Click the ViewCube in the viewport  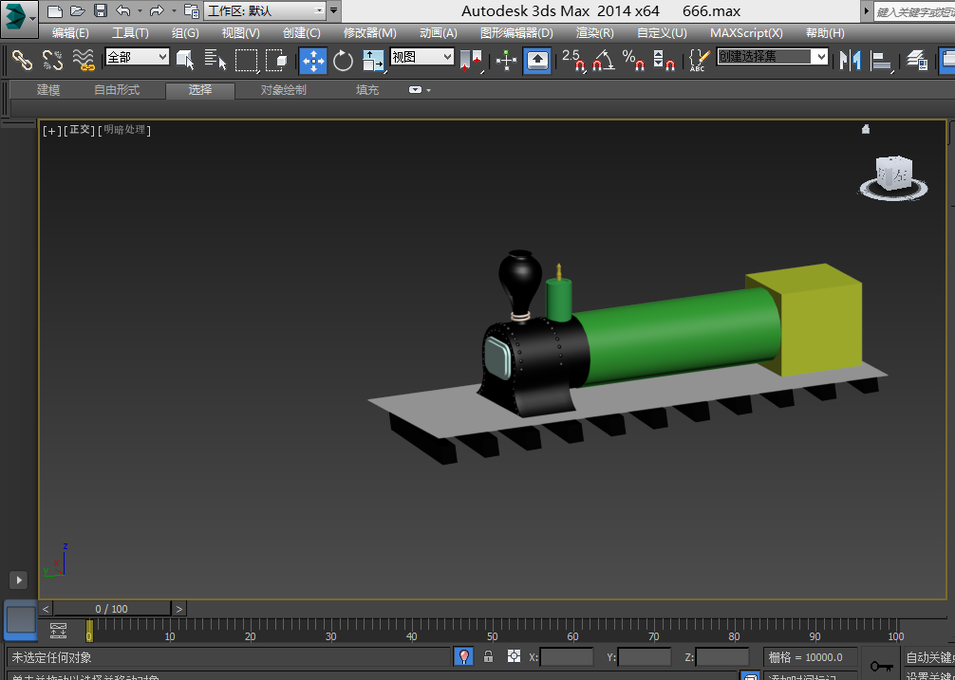click(893, 175)
